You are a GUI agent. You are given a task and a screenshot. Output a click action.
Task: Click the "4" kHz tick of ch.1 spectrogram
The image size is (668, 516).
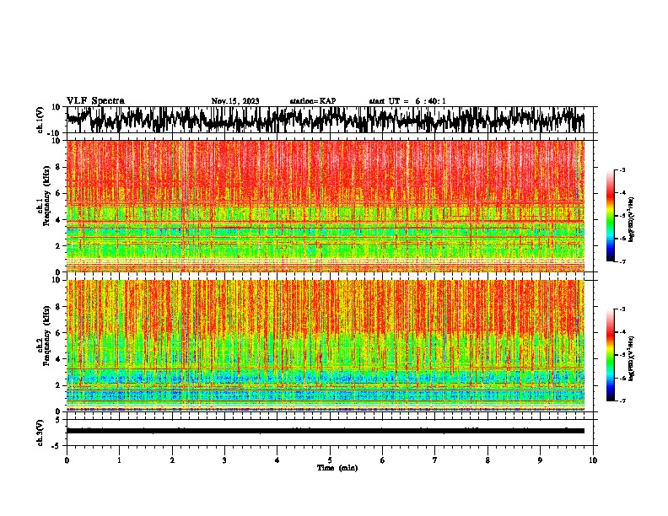[59, 220]
